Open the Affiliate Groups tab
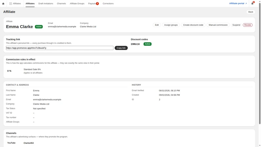This screenshot has height=147, width=261. click(77, 4)
